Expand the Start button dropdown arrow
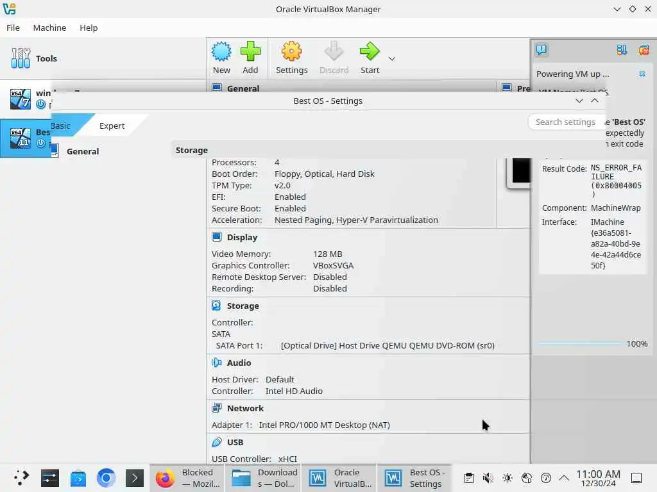The image size is (657, 492). (392, 58)
